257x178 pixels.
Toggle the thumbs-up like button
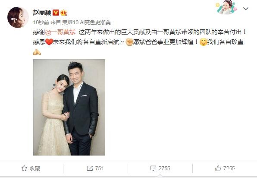tap(218, 168)
